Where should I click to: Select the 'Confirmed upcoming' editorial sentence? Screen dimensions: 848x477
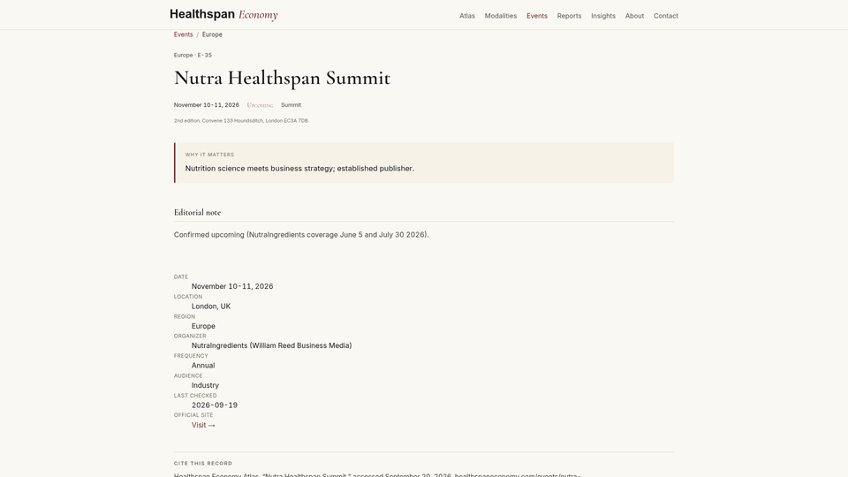[301, 235]
